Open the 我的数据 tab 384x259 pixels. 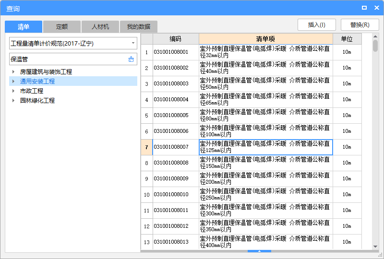coord(139,27)
